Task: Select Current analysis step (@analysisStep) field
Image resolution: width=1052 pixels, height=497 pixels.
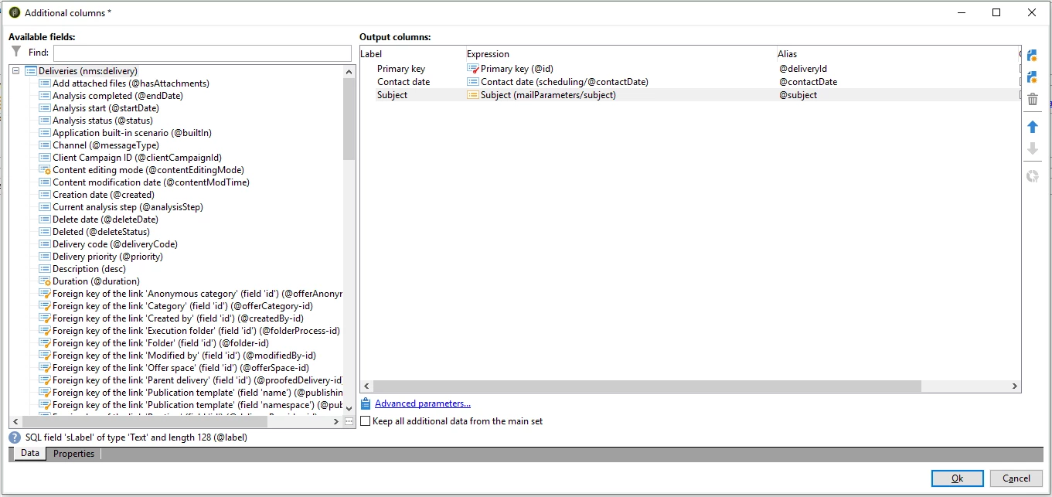Action: pyautogui.click(x=128, y=207)
